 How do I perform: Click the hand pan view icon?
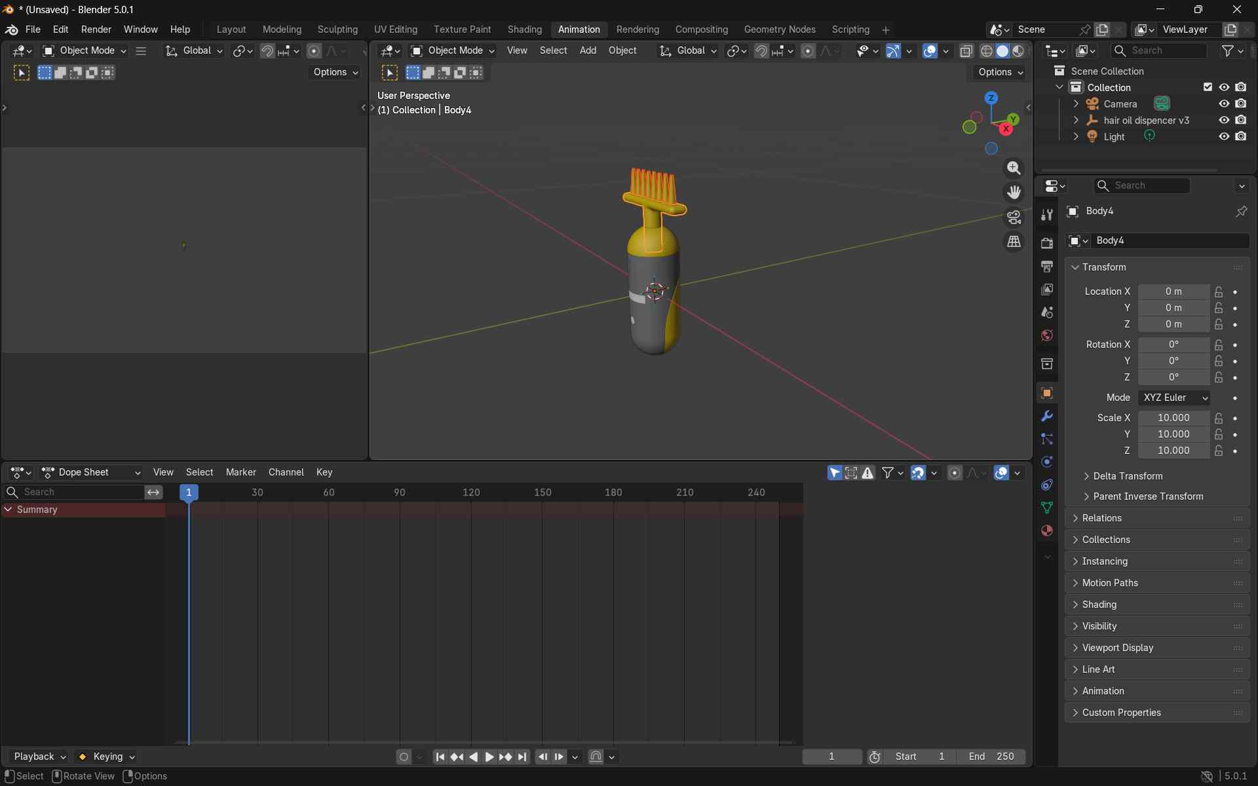click(x=1014, y=193)
